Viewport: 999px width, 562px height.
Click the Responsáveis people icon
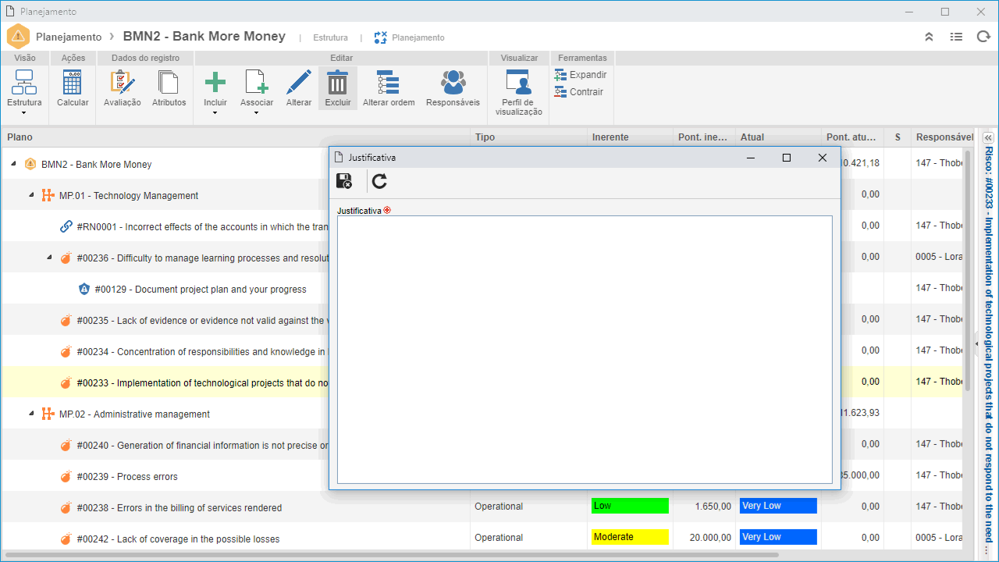[453, 83]
